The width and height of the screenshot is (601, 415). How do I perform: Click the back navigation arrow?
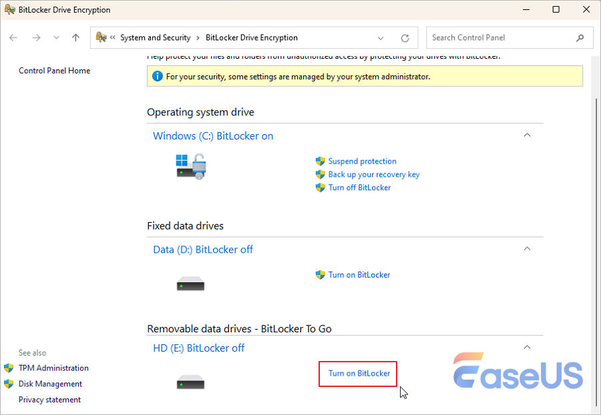coord(13,38)
